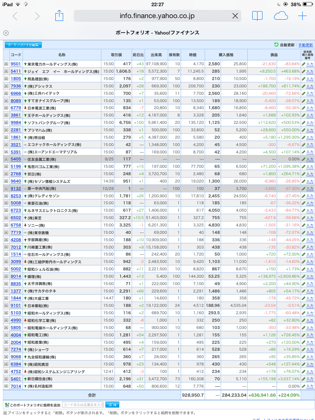Tap Safari forward arrow
Screen dimensions: 315x420
(x=37, y=16)
